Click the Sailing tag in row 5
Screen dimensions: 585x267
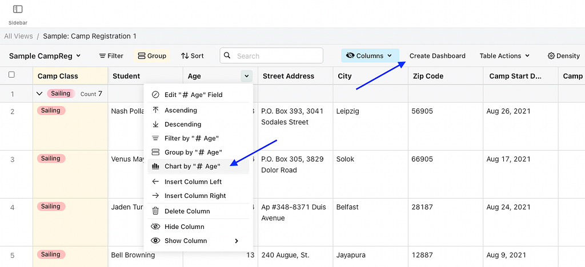[51, 254]
